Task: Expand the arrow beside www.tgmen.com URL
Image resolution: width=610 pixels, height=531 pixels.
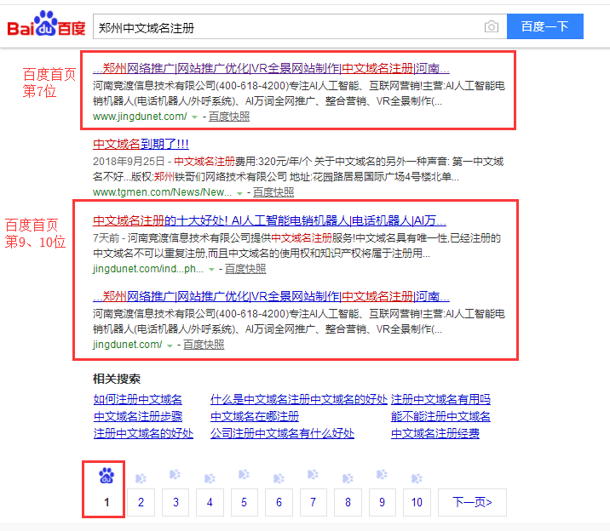Action: (x=239, y=193)
